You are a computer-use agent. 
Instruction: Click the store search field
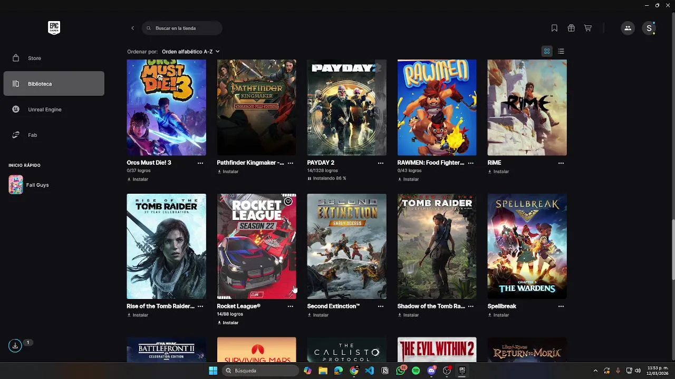[x=182, y=28]
